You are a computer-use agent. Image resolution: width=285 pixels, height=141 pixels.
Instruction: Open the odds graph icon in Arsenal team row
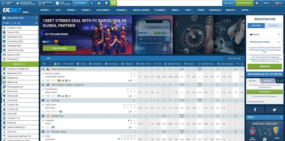coord(69,96)
